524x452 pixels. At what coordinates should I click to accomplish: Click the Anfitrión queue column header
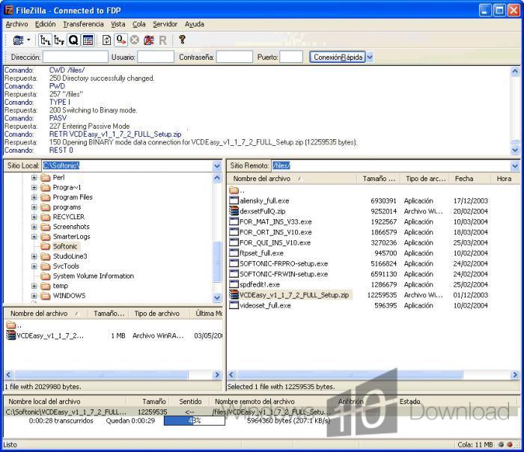coord(350,402)
